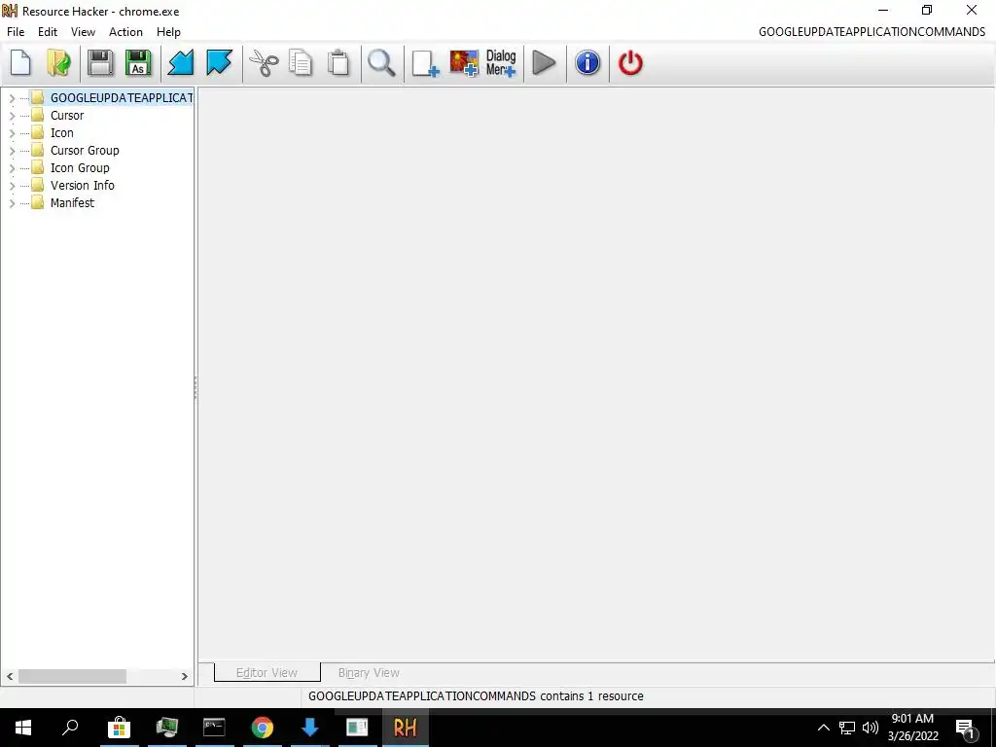This screenshot has height=747, width=996.
Task: Open the Dialog Menu insert icon
Action: 501,63
